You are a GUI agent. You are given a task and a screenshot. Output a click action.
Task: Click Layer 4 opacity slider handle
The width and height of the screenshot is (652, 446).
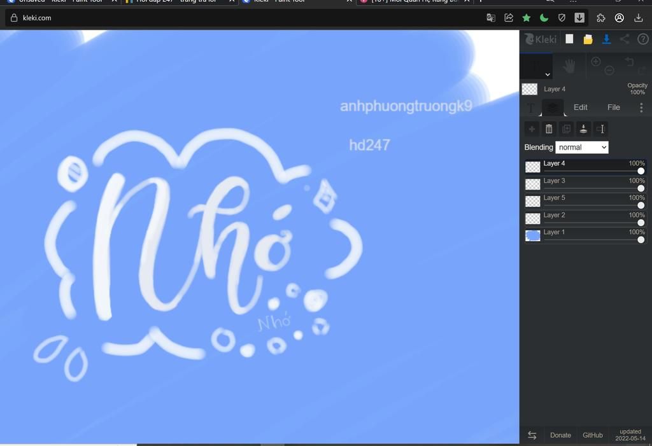point(641,171)
